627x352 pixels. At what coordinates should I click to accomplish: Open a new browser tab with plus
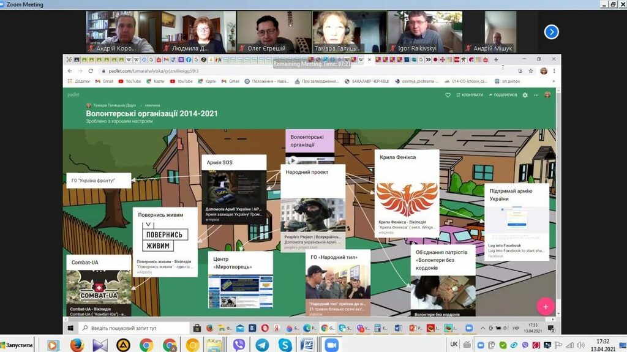(495, 59)
